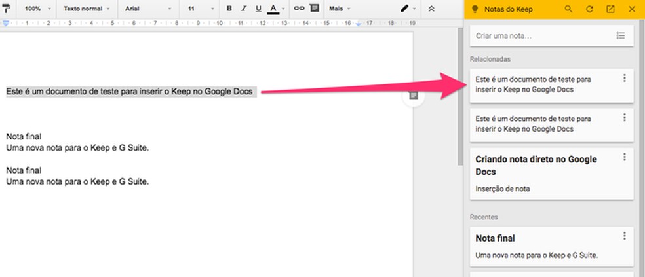Create a new list note icon

(x=621, y=36)
